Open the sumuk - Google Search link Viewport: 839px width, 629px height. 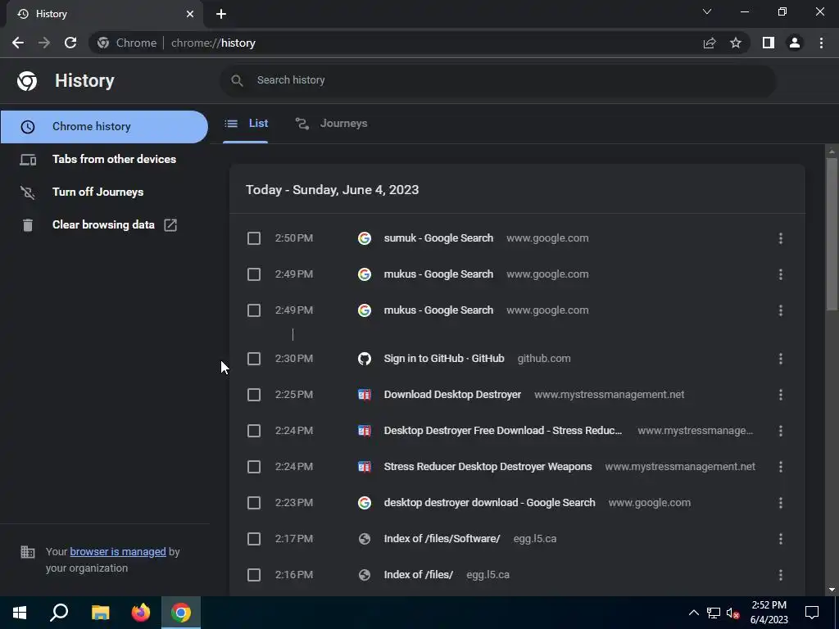click(x=438, y=238)
